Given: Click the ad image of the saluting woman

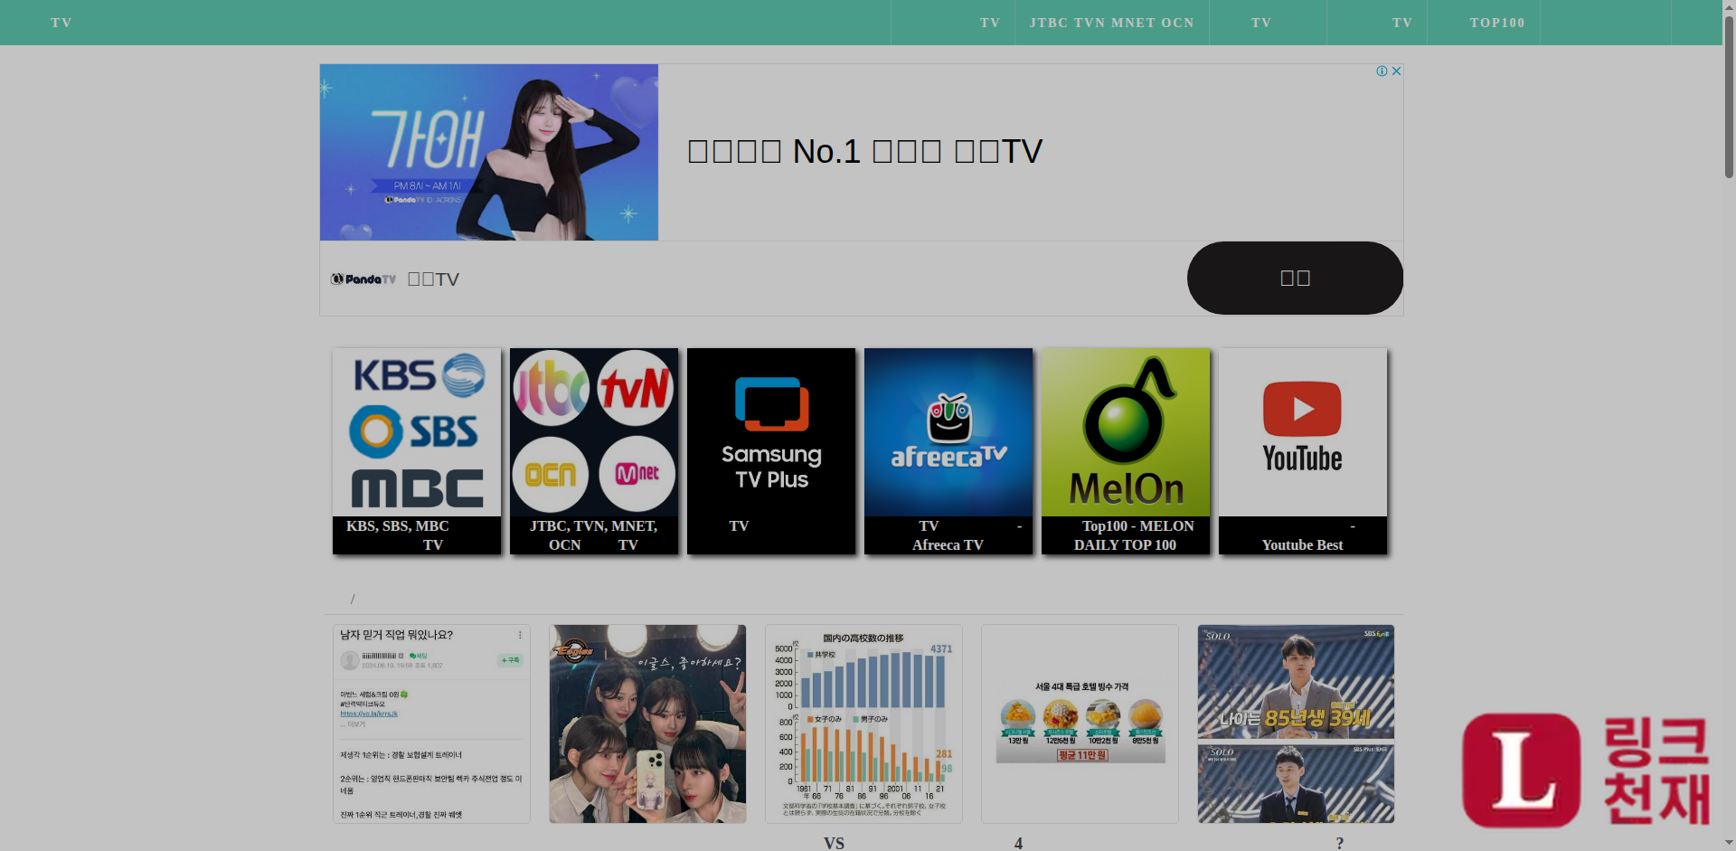Looking at the screenshot, I should click(489, 152).
